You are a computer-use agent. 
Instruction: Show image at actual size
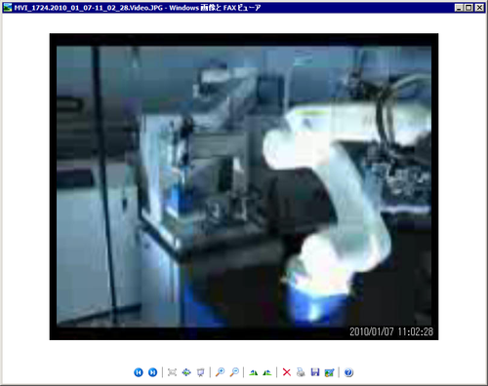(x=186, y=372)
